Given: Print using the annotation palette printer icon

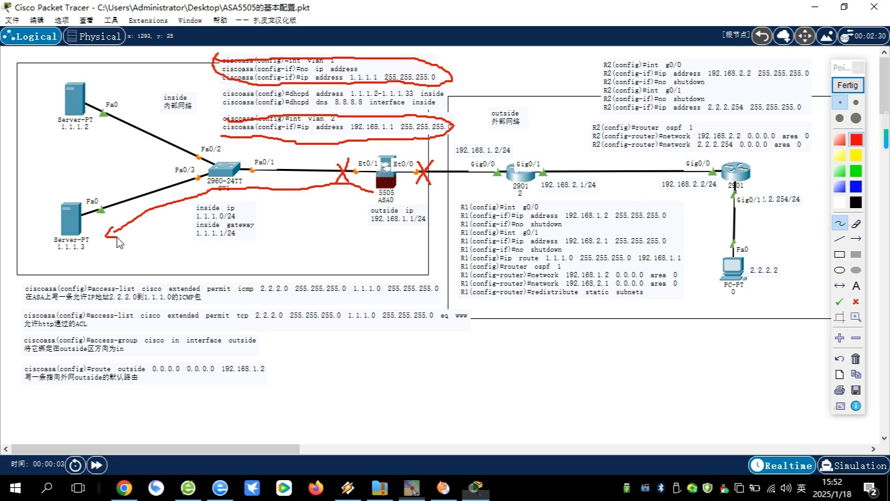Looking at the screenshot, I should click(x=840, y=390).
